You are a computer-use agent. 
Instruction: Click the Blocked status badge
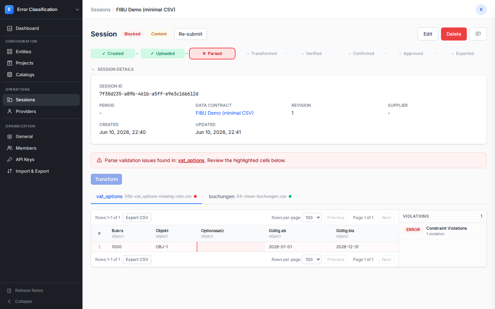click(132, 34)
